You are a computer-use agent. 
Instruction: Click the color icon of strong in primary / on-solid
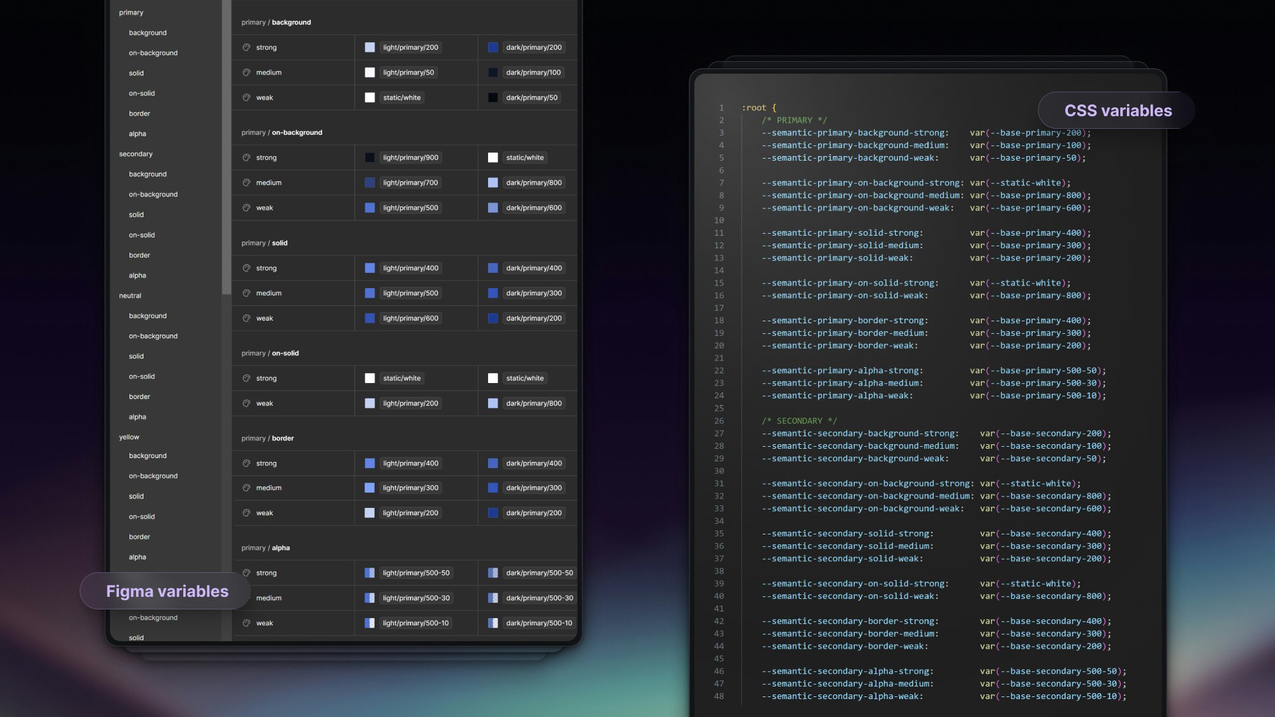pyautogui.click(x=246, y=378)
